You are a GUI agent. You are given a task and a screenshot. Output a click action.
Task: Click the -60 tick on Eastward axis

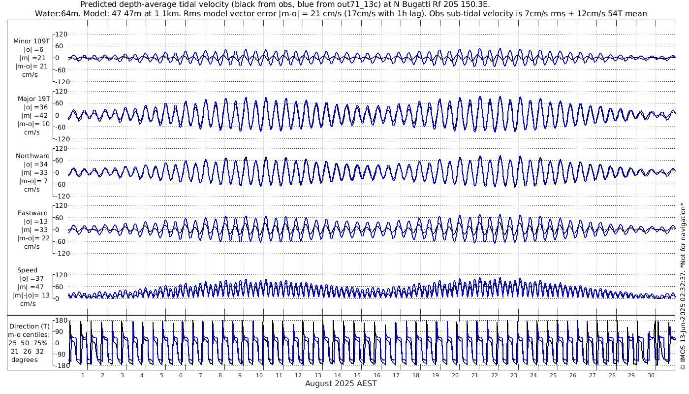click(60, 241)
